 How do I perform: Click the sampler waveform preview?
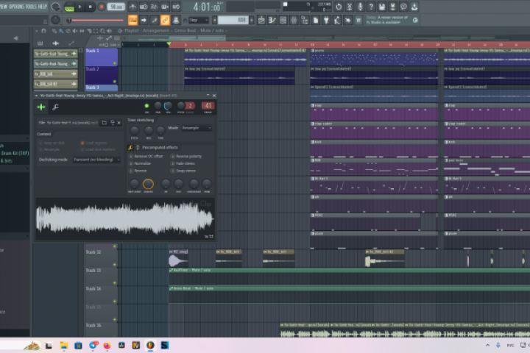coord(125,219)
